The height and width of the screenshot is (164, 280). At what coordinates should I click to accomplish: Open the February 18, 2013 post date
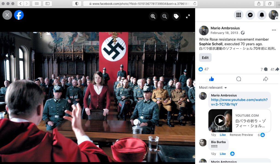click(224, 33)
